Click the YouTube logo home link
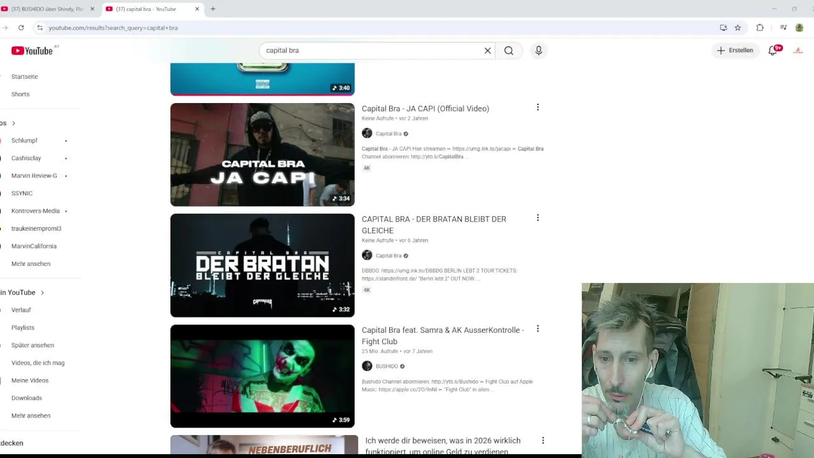The height and width of the screenshot is (458, 814). pyautogui.click(x=32, y=51)
